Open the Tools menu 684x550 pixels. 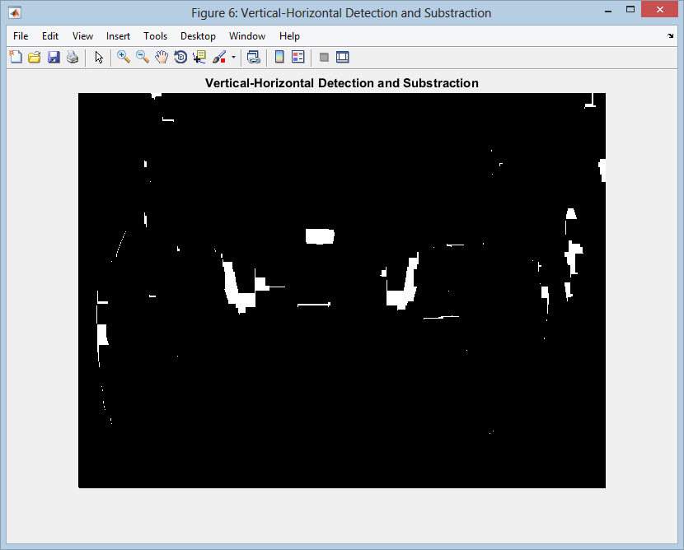[x=155, y=36]
